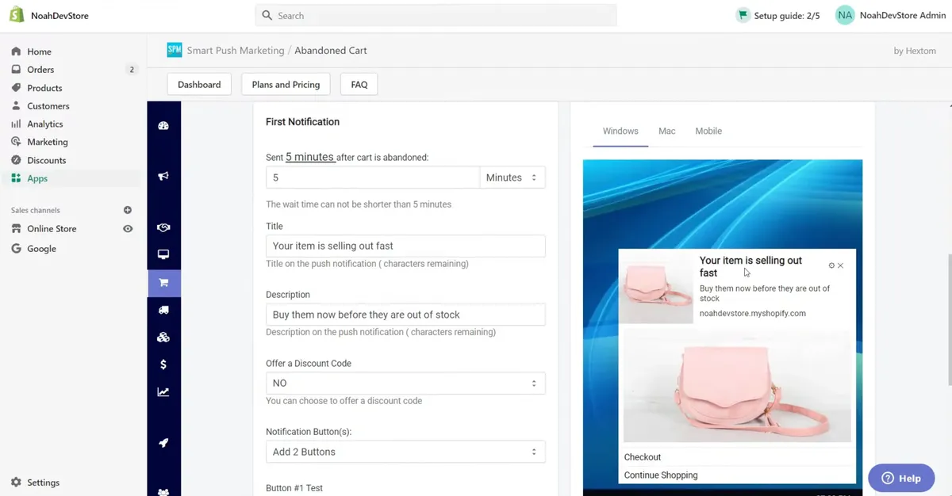Image resolution: width=952 pixels, height=496 pixels.
Task: Switch to the Mobile preview tab
Action: click(708, 131)
